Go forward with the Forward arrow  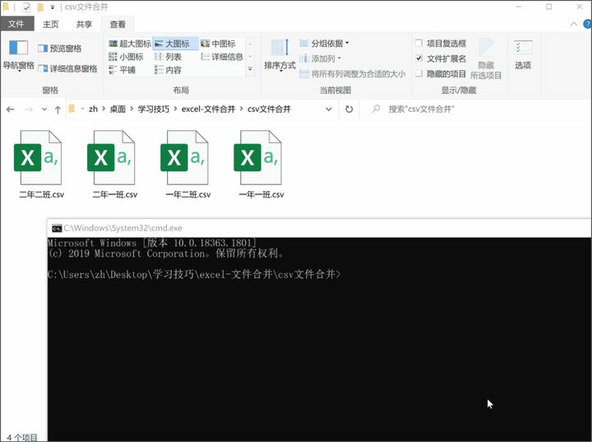pyautogui.click(x=29, y=109)
